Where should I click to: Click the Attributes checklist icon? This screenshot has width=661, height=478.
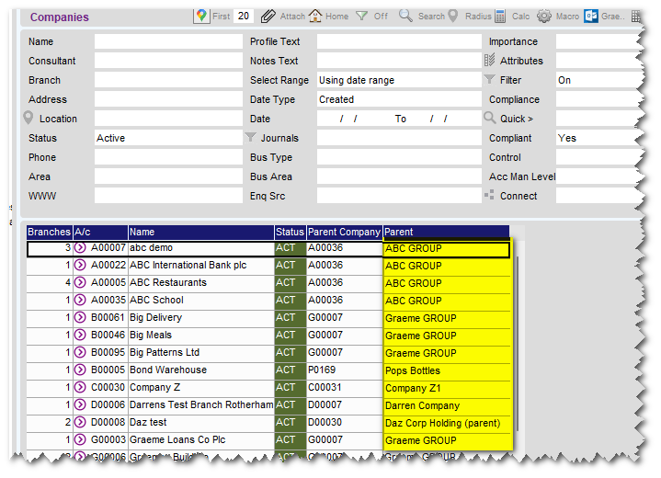(489, 61)
